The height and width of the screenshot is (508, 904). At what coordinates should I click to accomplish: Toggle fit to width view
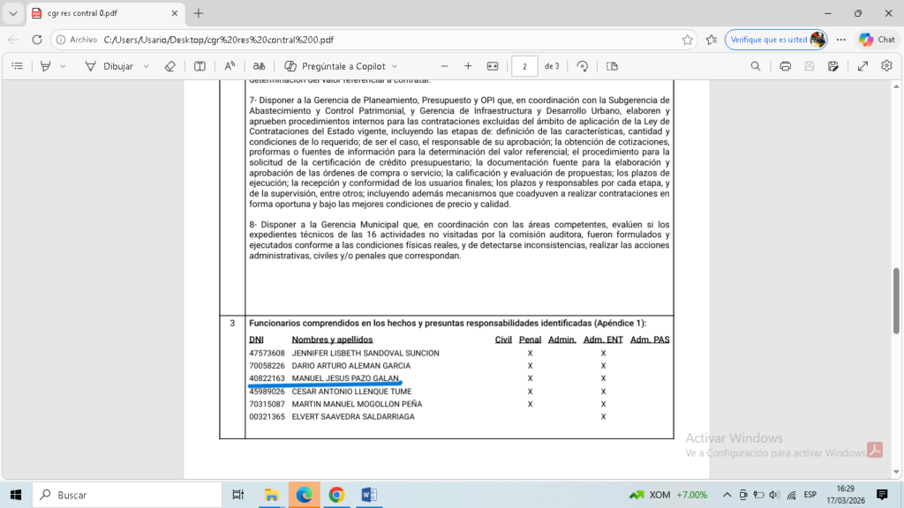pyautogui.click(x=493, y=66)
